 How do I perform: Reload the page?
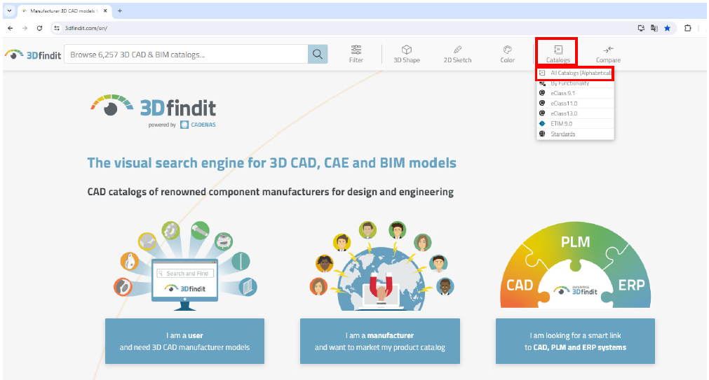pos(39,28)
